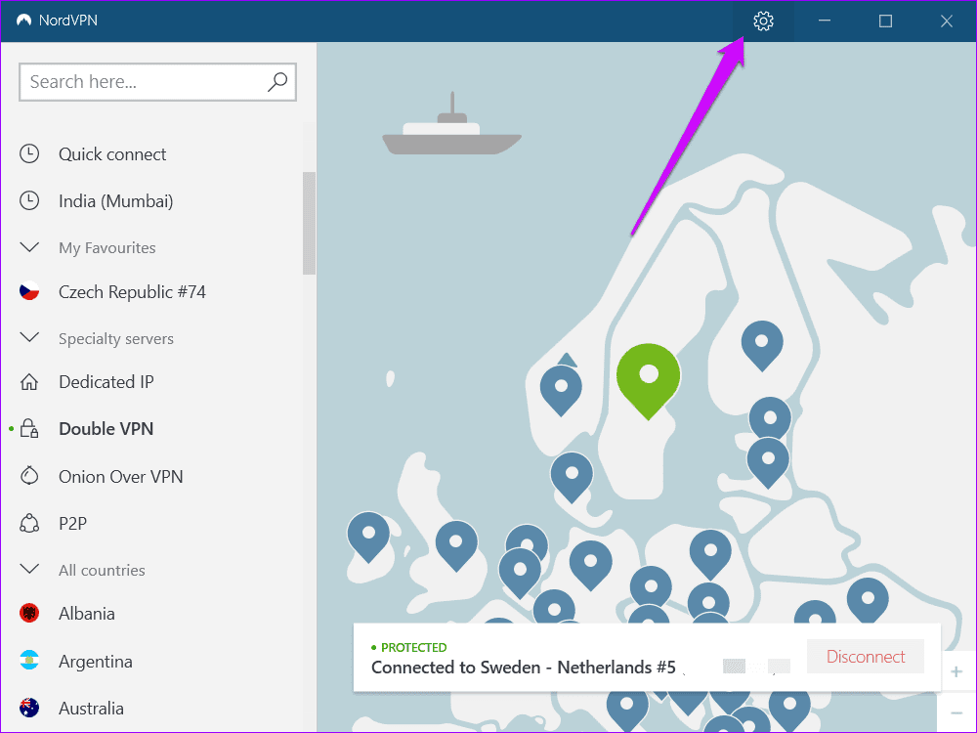Click the Disconnect button

(x=866, y=657)
